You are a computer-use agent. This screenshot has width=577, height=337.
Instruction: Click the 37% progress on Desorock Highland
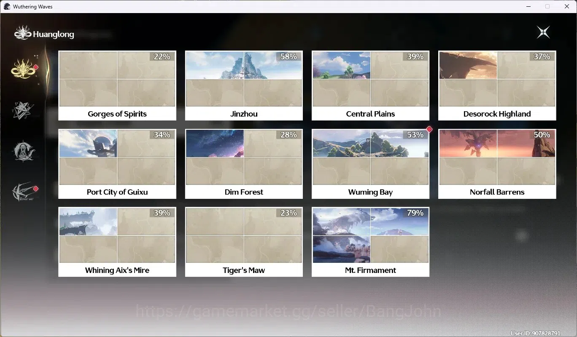[542, 56]
